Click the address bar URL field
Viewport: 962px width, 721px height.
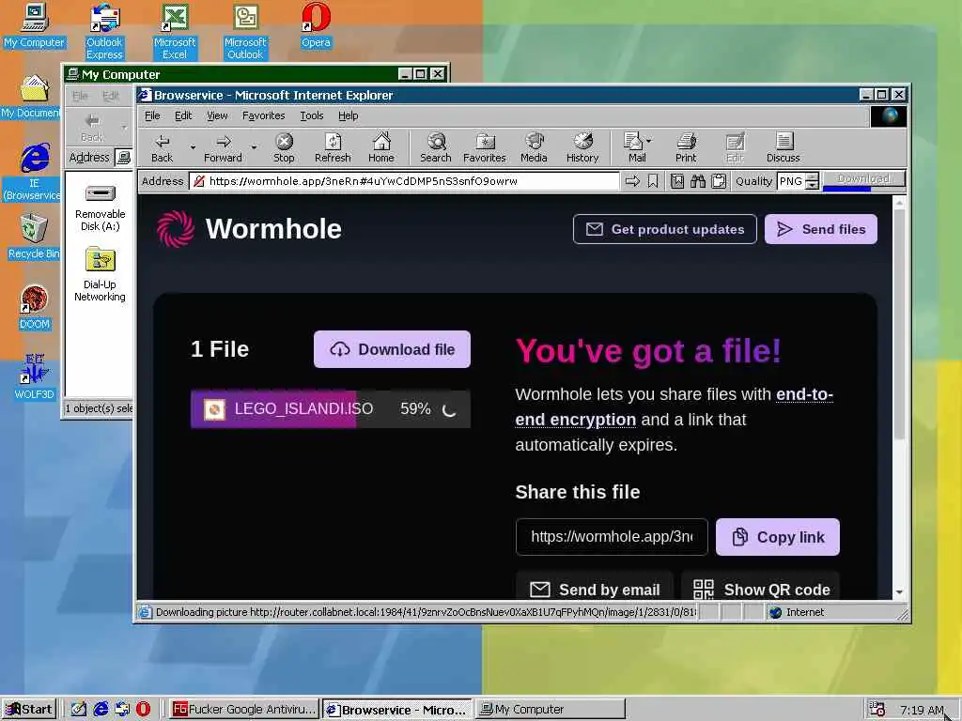coord(405,181)
